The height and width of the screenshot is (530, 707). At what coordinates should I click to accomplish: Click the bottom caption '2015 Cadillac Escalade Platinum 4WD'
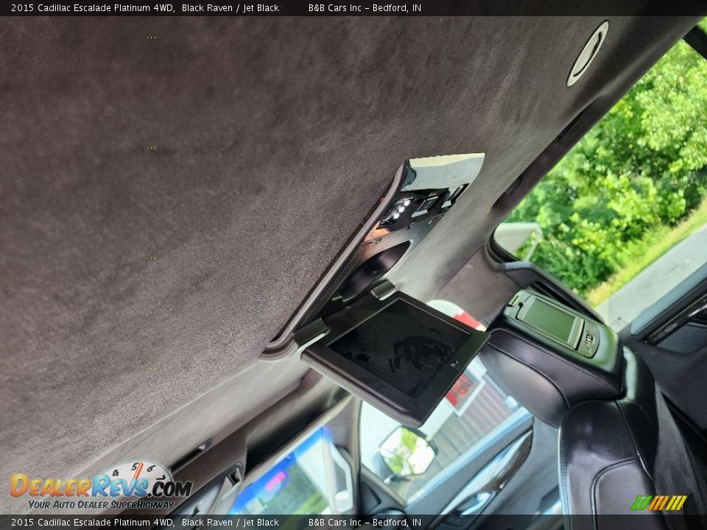click(x=92, y=523)
